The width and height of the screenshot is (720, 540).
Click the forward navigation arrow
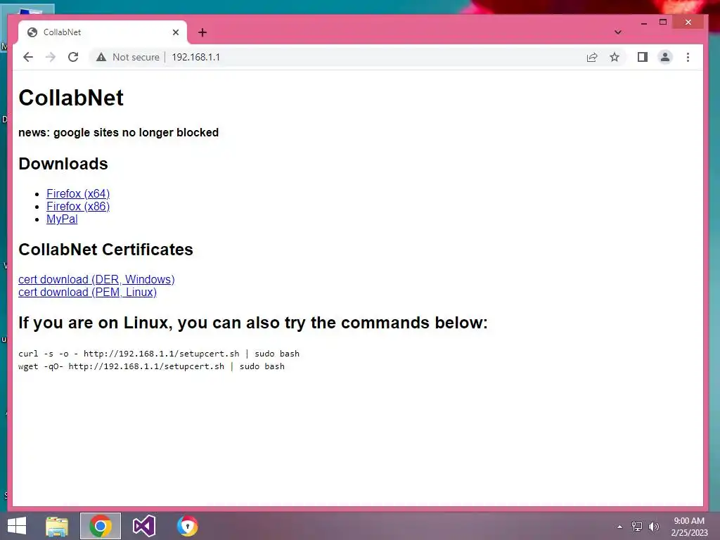click(x=51, y=57)
